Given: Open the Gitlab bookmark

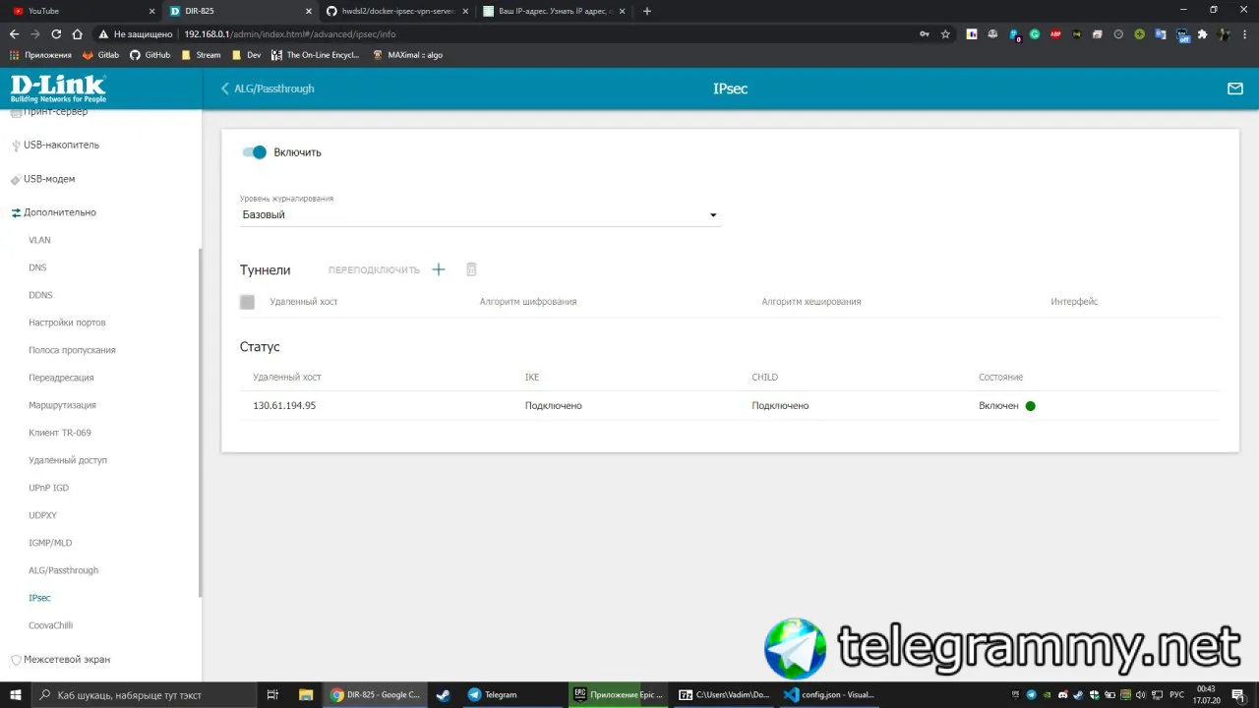Looking at the screenshot, I should [x=100, y=55].
